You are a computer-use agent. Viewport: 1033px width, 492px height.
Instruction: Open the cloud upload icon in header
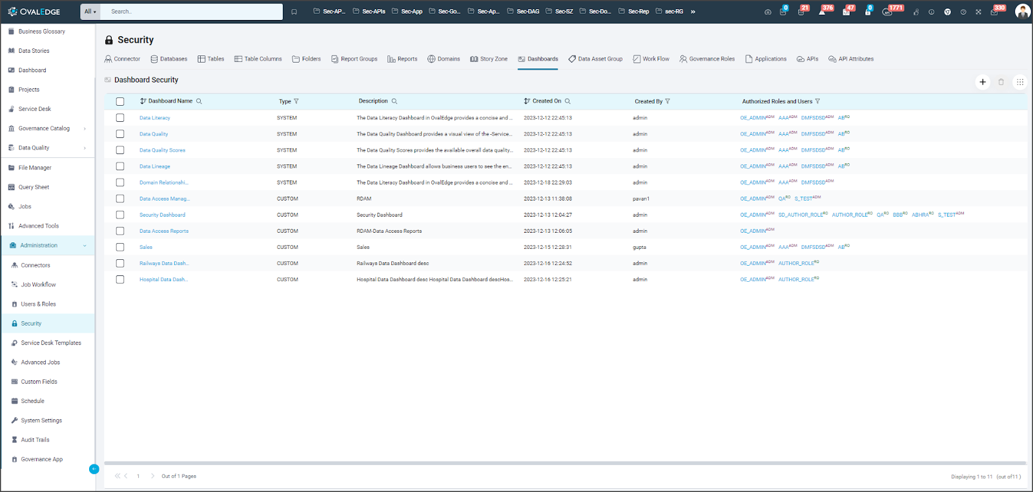point(768,12)
